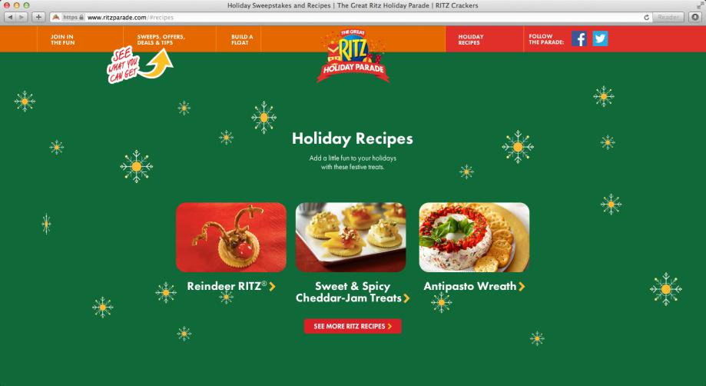Click the chevron next to Antipasto Wreath
This screenshot has width=706, height=386.
pos(522,287)
